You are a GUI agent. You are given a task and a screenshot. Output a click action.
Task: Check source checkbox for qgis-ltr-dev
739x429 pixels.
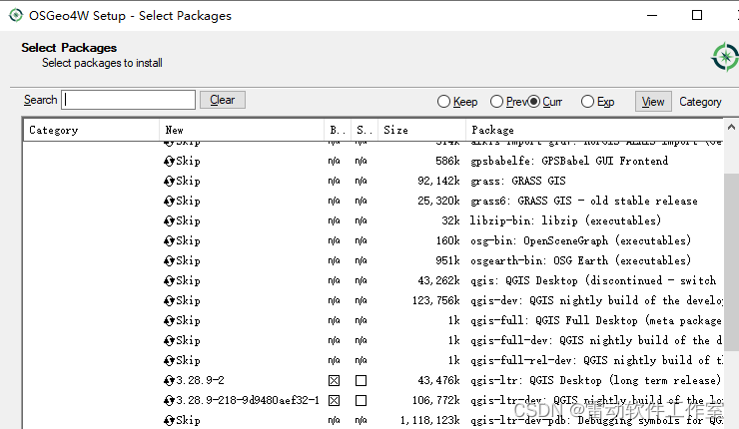tap(362, 400)
